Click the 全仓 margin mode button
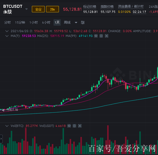Screen dimensions: 158x155 [x=38, y=9]
